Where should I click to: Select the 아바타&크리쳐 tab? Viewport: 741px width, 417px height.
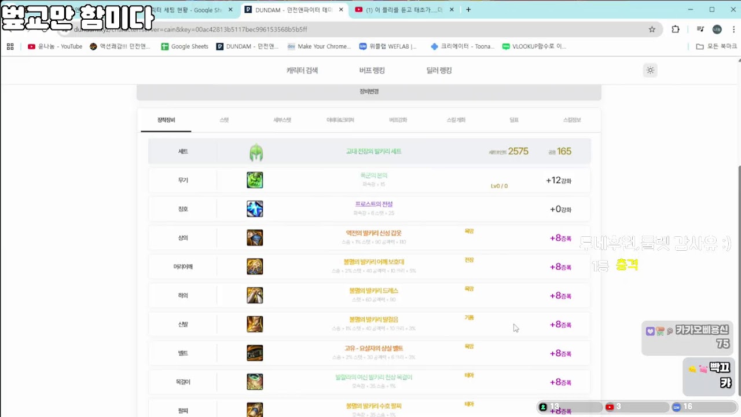click(x=340, y=120)
